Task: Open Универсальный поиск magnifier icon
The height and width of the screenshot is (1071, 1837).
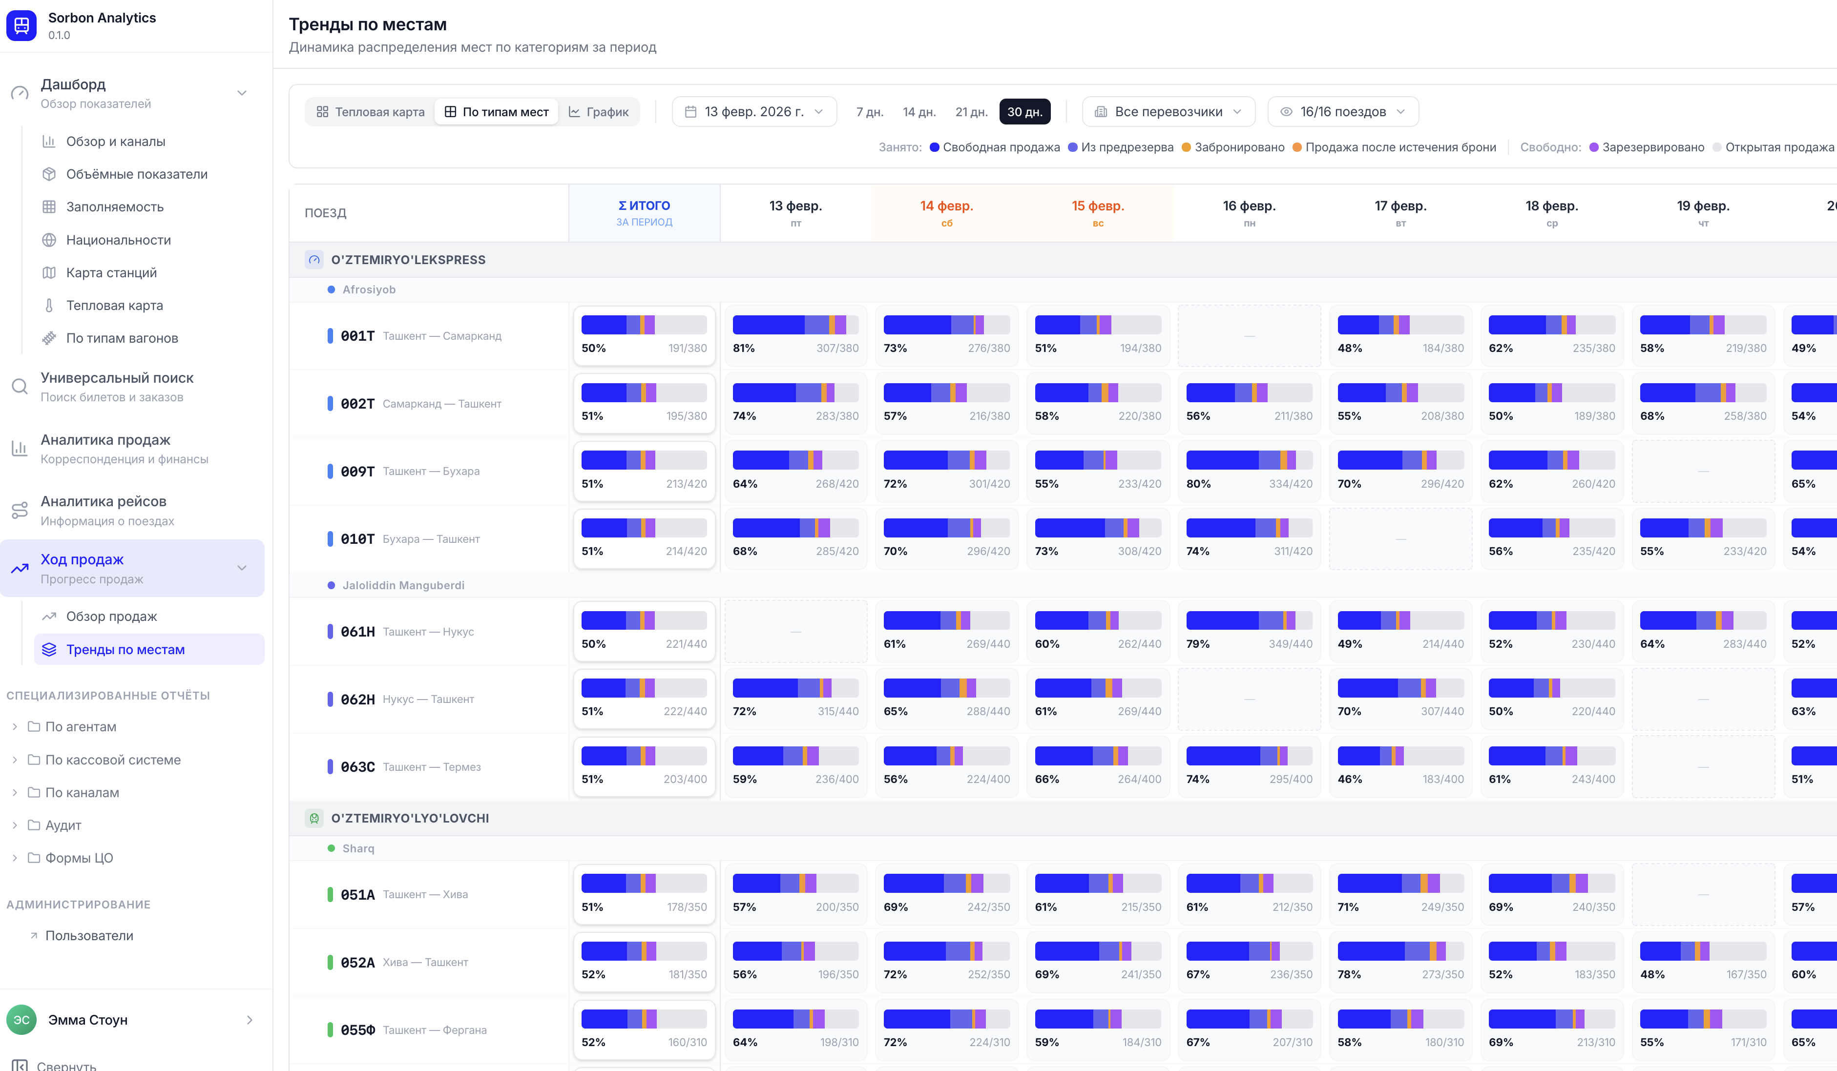Action: [19, 386]
